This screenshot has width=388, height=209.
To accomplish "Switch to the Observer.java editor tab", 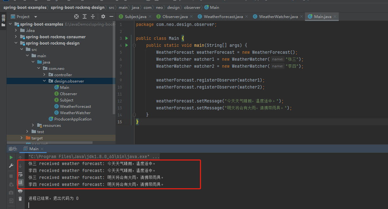I will [x=175, y=17].
